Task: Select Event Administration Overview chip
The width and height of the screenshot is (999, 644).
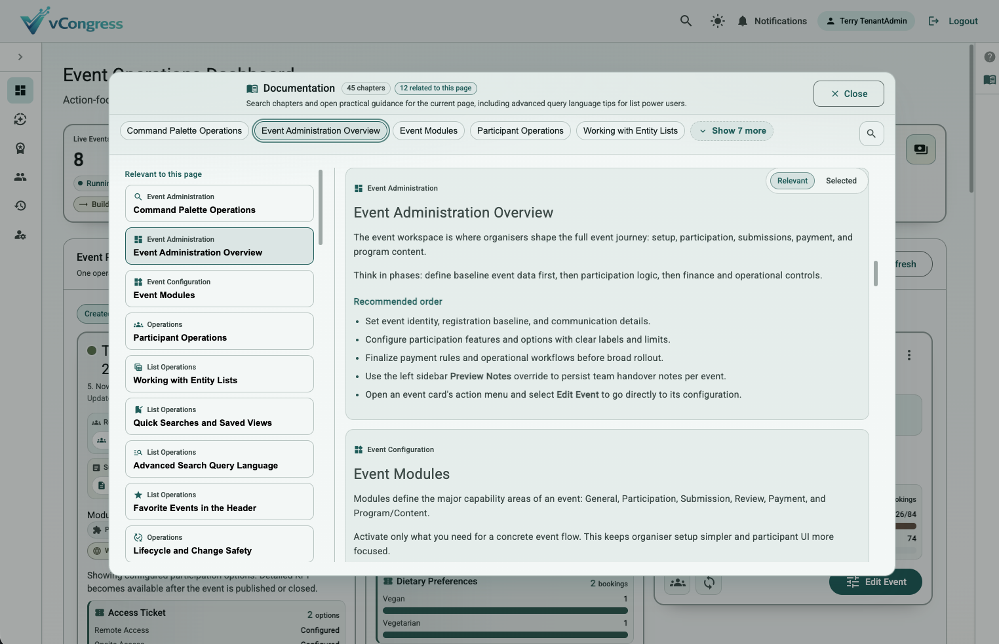Action: (x=321, y=131)
